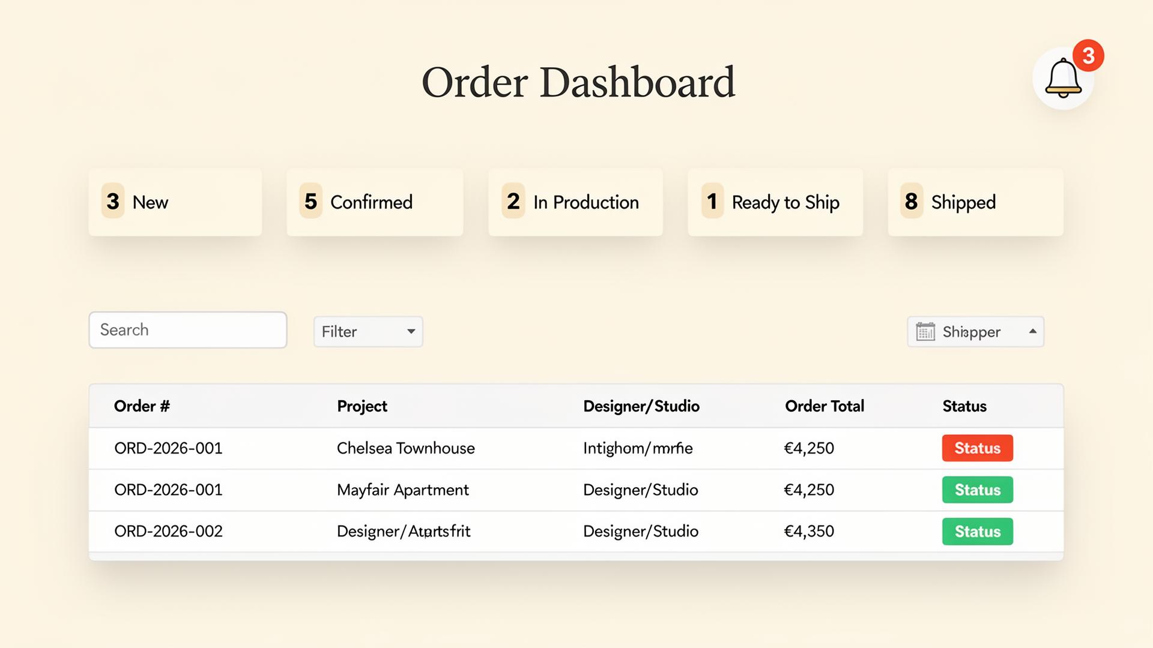Focus the Search input field
The height and width of the screenshot is (648, 1153).
[187, 330]
